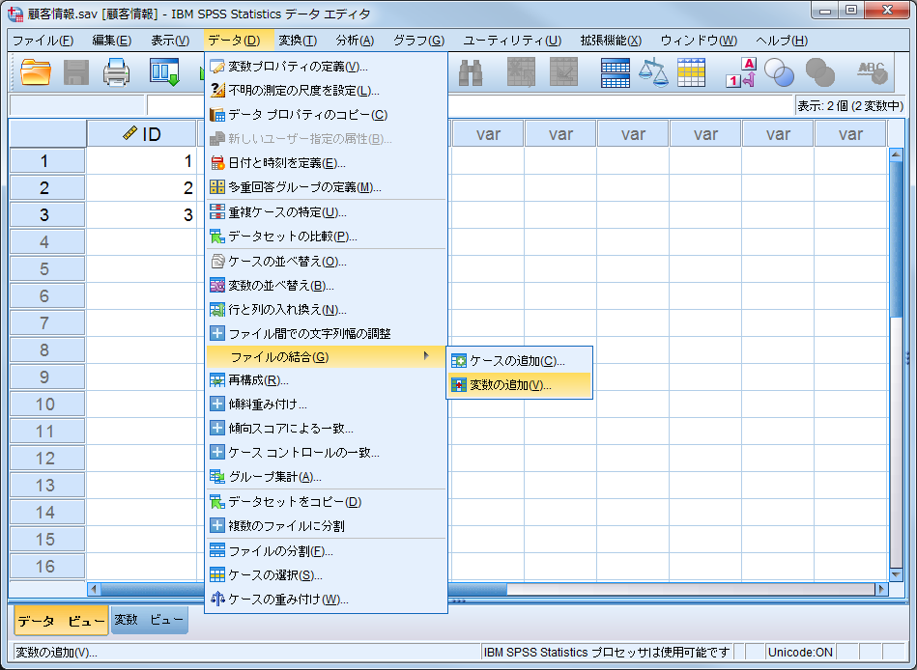
Task: Click the Find binoculars toolbar icon
Action: [x=471, y=73]
